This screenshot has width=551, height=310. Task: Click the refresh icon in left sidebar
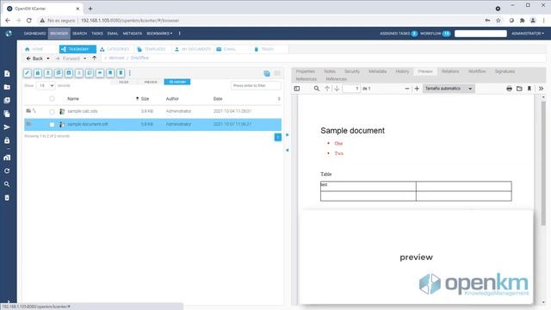coord(7,170)
